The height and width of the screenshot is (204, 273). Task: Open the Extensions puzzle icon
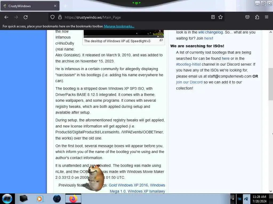tap(257, 17)
